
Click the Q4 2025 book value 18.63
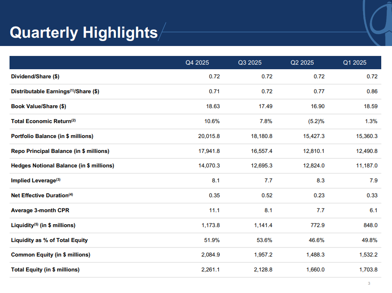coord(213,107)
